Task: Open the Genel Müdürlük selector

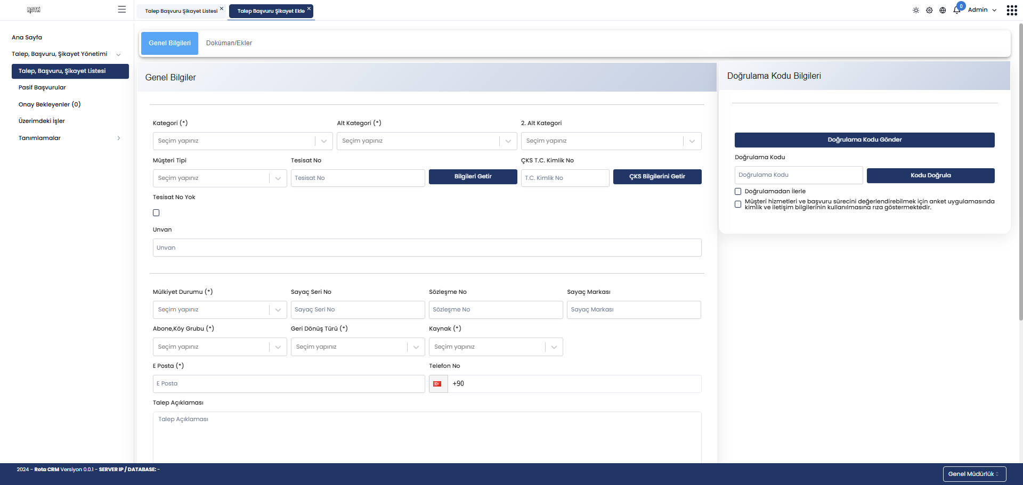Action: click(975, 474)
